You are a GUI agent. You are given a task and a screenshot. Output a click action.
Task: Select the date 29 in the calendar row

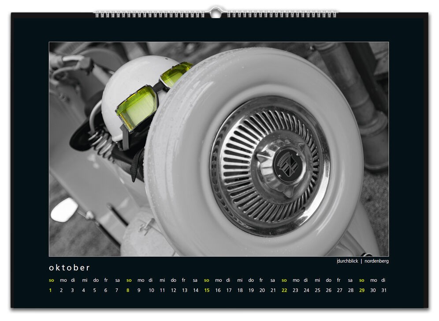pyautogui.click(x=362, y=290)
